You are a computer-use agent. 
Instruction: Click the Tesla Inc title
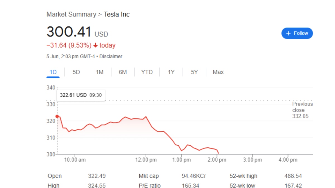pos(117,14)
